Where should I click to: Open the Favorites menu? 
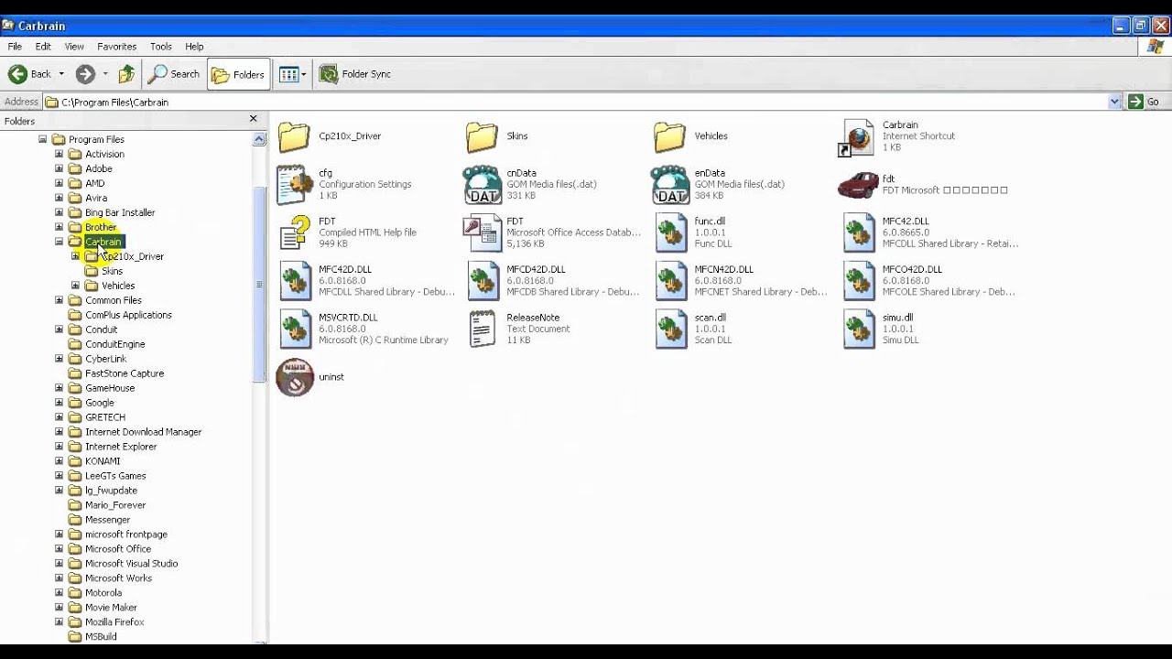(x=117, y=47)
